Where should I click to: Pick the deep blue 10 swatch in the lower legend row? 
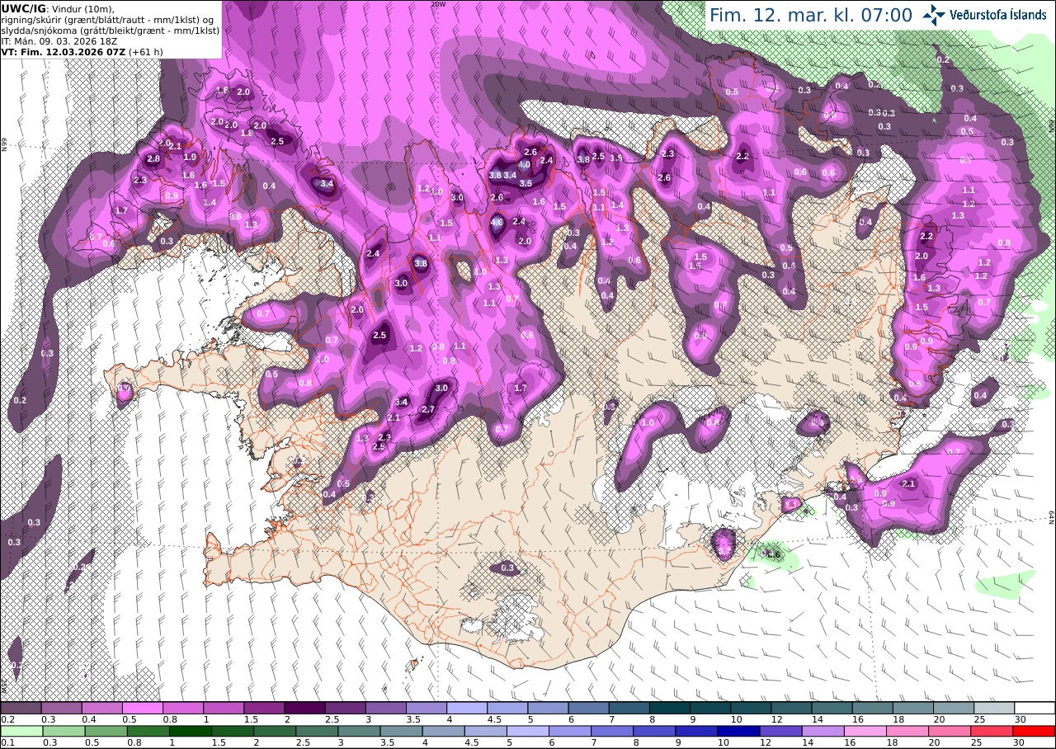tap(739, 731)
